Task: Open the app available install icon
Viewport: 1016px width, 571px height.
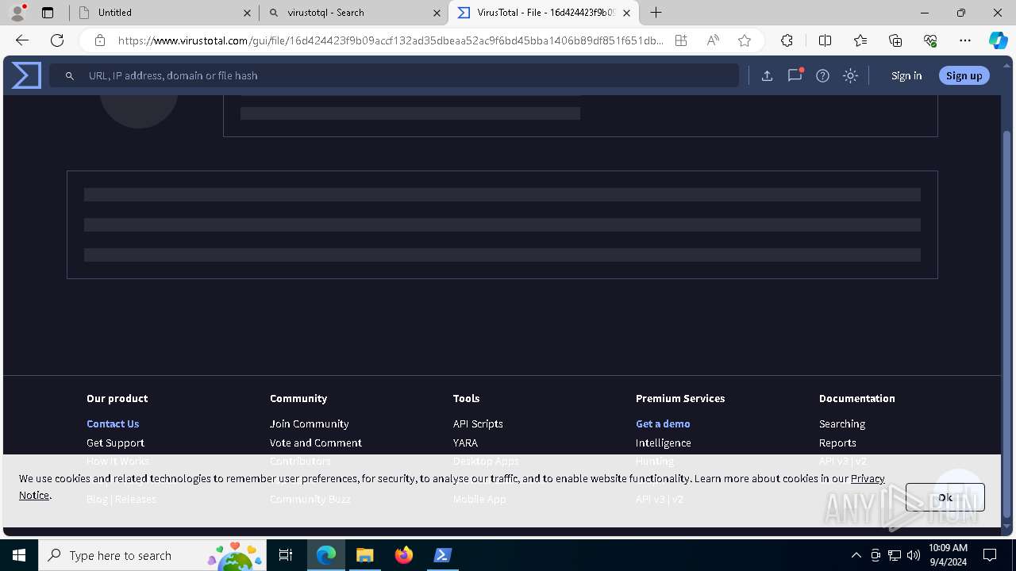Action: tap(681, 40)
